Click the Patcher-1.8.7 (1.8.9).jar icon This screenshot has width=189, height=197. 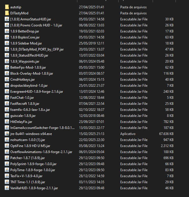point(7,158)
